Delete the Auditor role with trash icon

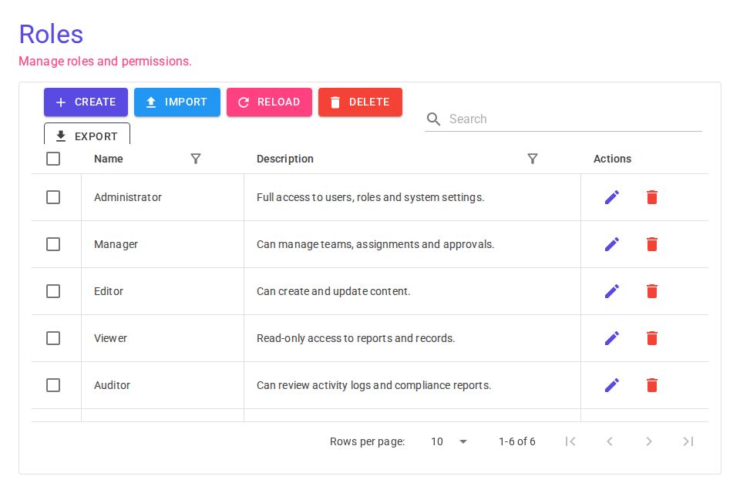651,385
